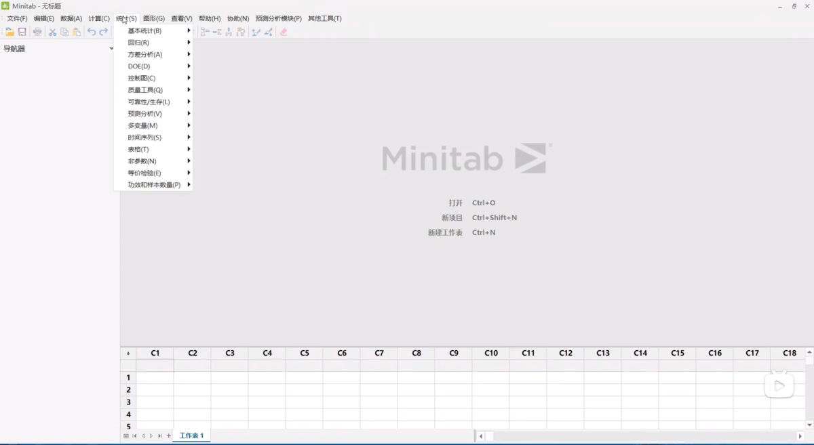Screen dimensions: 814x445
Task: Click the column name cell under C5
Action: coord(304,365)
